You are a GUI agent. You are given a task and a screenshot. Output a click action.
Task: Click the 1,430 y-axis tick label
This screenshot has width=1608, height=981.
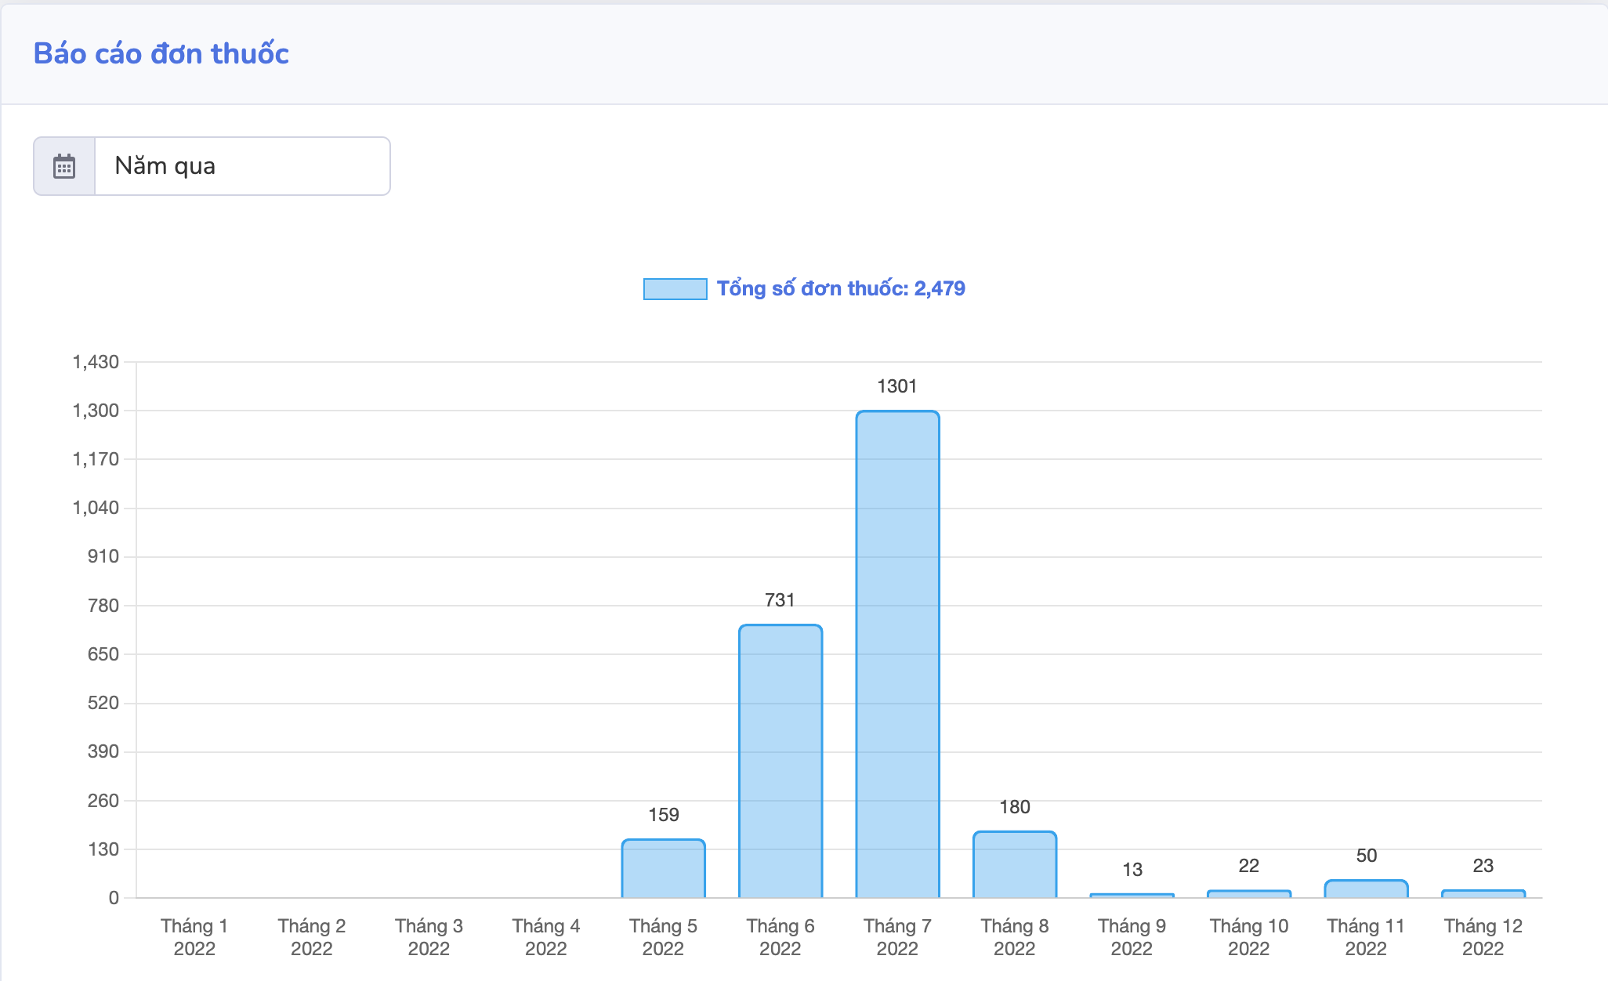pyautogui.click(x=96, y=362)
